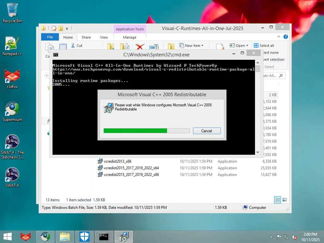The width and height of the screenshot is (324, 243).
Task: Switch to large icons view layout
Action: tap(284, 200)
